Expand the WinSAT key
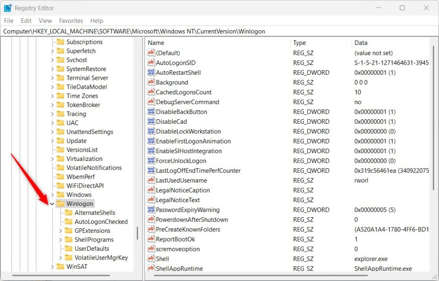 (52, 267)
